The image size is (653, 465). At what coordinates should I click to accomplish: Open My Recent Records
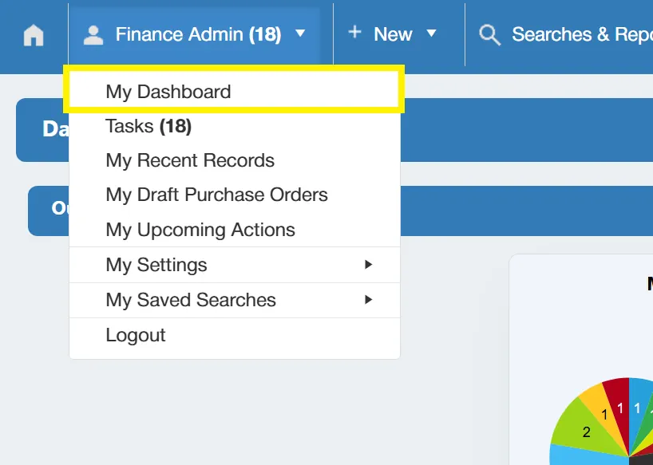tap(235, 160)
